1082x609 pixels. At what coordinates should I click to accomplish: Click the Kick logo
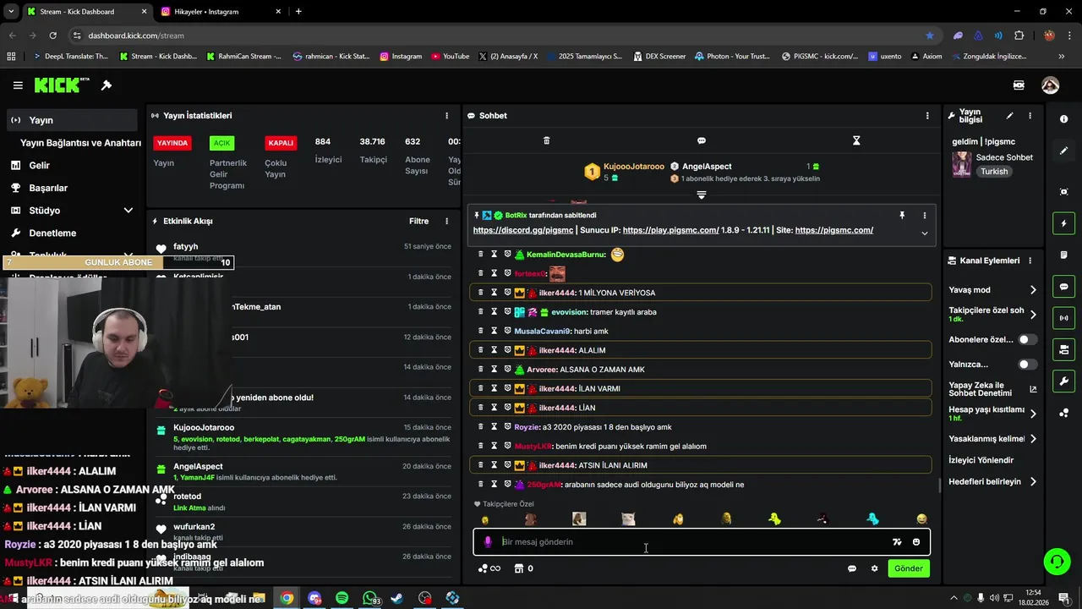pos(62,85)
